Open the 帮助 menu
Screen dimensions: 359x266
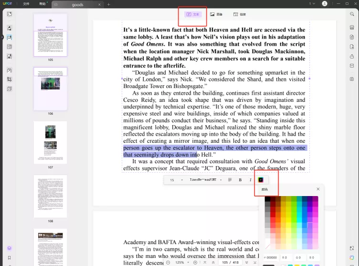pyautogui.click(x=42, y=4)
